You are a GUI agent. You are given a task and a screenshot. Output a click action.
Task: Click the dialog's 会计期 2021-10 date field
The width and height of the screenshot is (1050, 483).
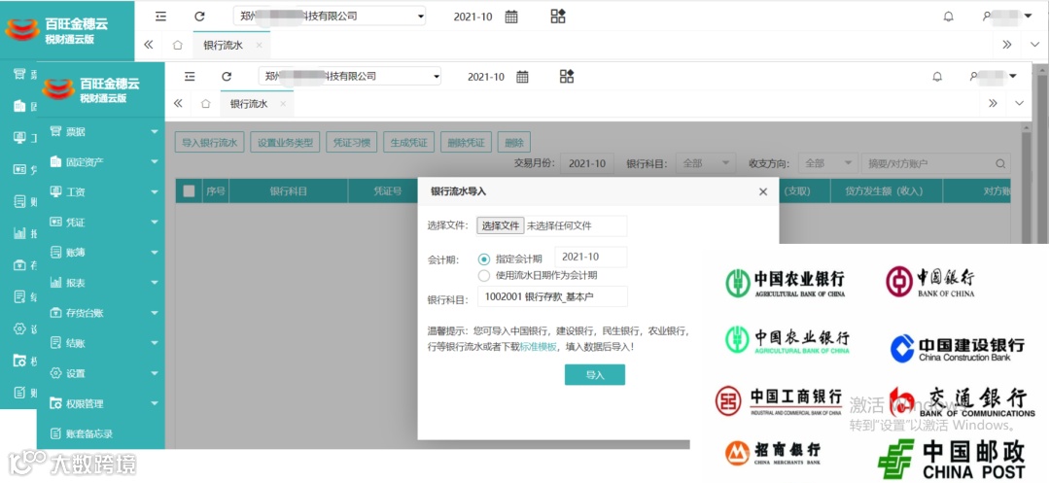point(591,257)
